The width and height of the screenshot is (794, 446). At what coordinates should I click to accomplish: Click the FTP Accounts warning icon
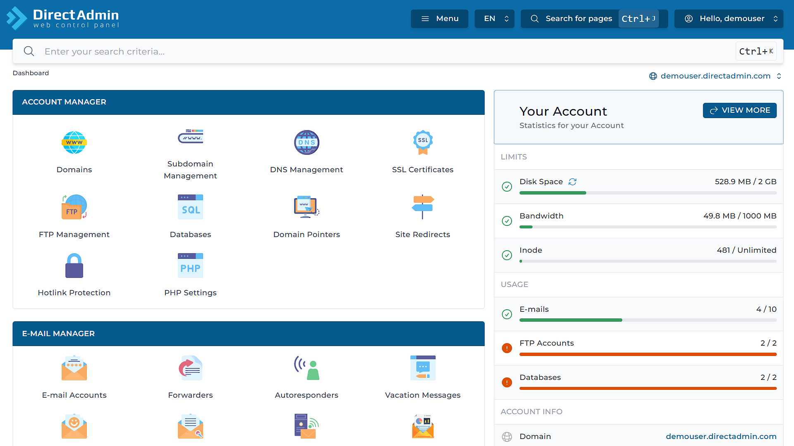click(x=507, y=348)
